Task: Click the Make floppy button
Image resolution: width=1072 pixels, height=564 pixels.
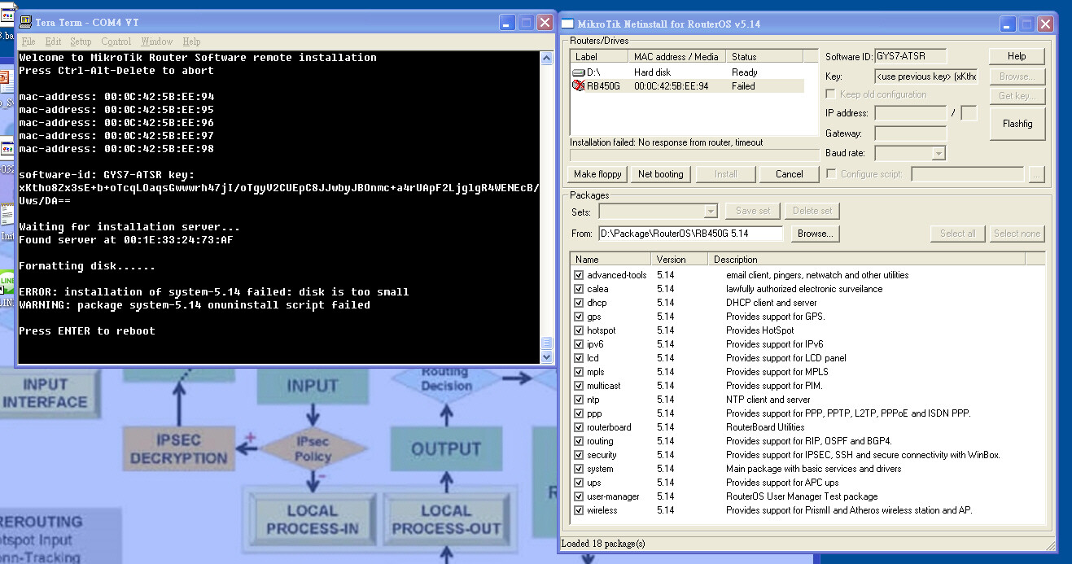Action: tap(597, 174)
